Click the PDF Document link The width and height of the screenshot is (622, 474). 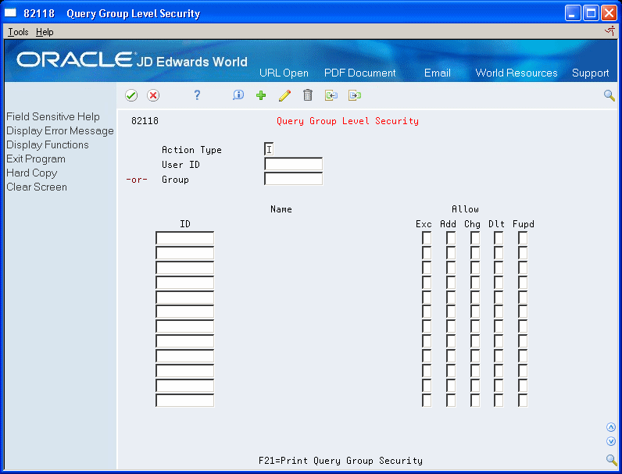(x=359, y=73)
